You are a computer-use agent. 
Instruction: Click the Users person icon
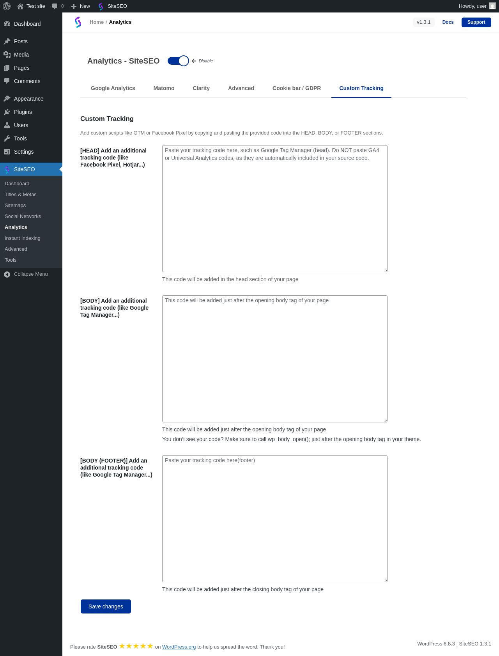[x=7, y=125]
